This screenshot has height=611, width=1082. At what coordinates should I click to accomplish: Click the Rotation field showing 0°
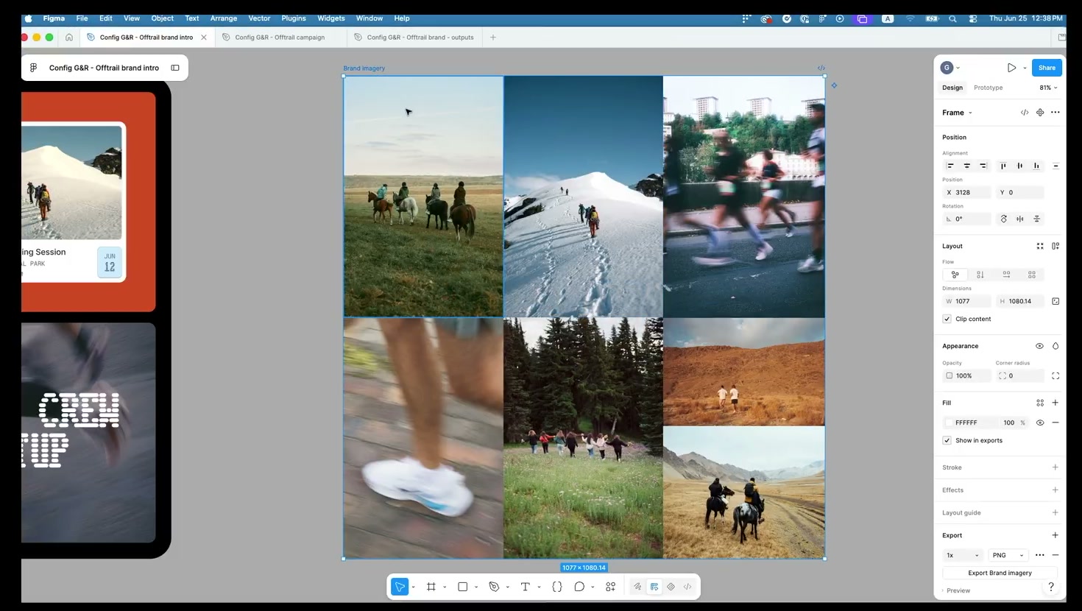click(x=966, y=219)
